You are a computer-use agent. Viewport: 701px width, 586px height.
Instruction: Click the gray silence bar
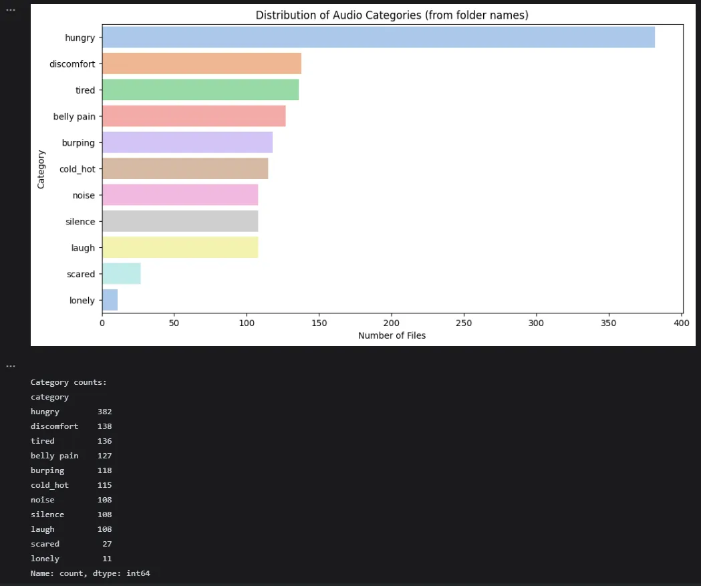[x=180, y=221]
